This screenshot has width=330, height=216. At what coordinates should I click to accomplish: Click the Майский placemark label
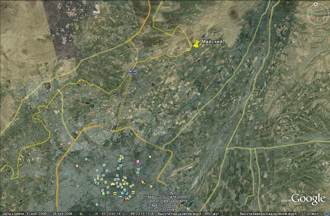click(x=212, y=42)
